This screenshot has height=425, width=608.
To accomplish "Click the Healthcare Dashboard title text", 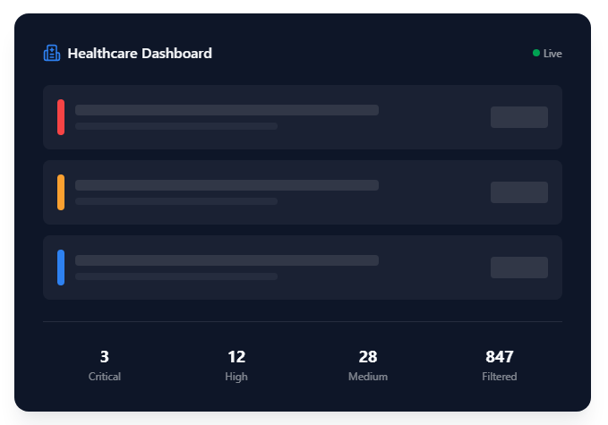I will pyautogui.click(x=140, y=54).
